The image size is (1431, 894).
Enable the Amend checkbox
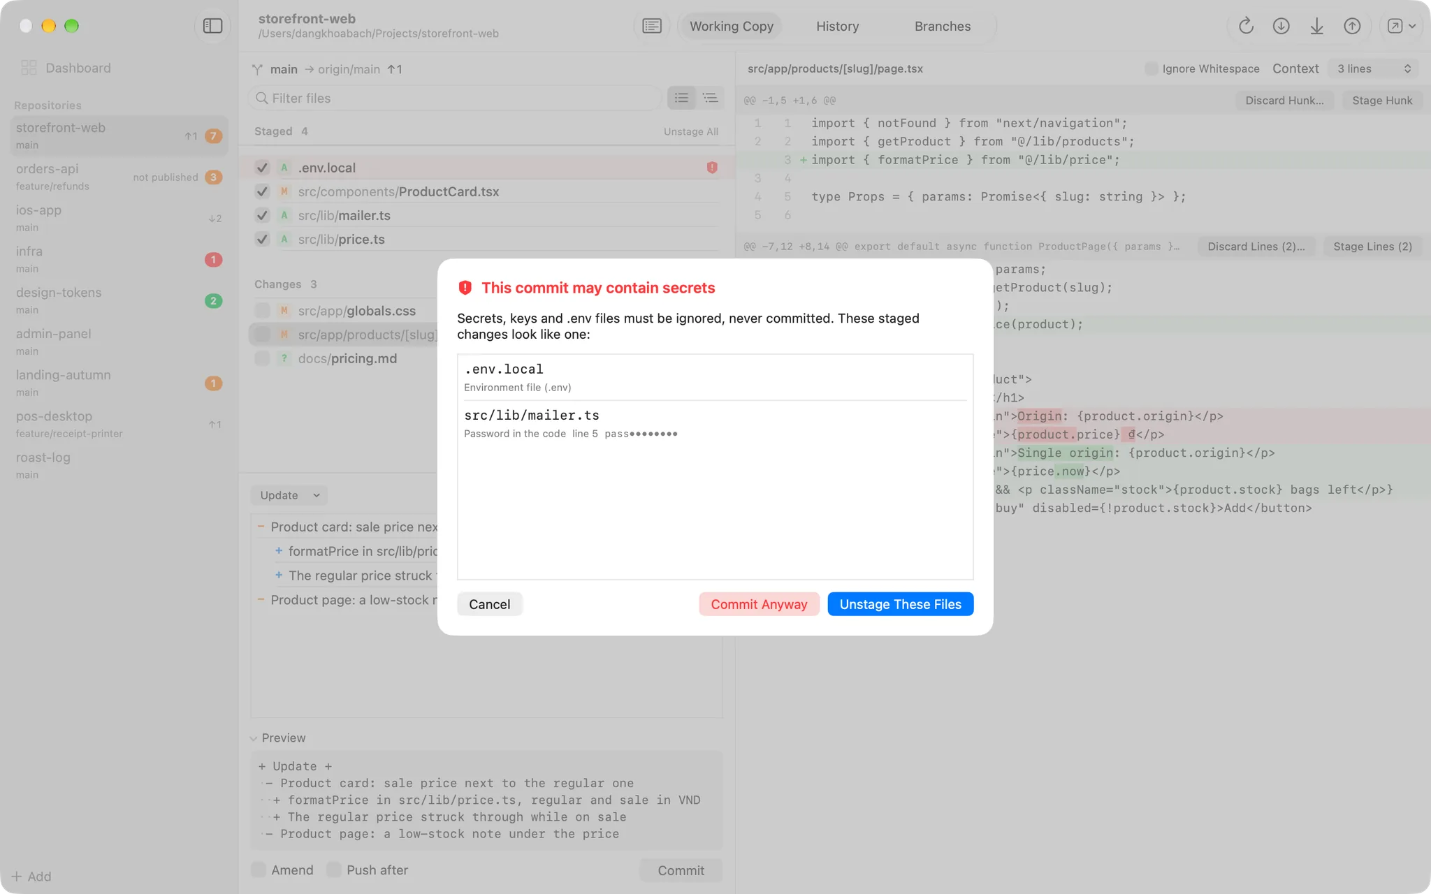click(x=259, y=870)
